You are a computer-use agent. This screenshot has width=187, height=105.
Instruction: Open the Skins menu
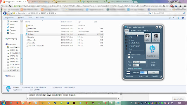[139, 31]
